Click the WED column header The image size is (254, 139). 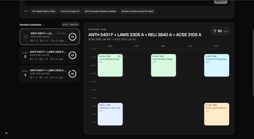[163, 46]
